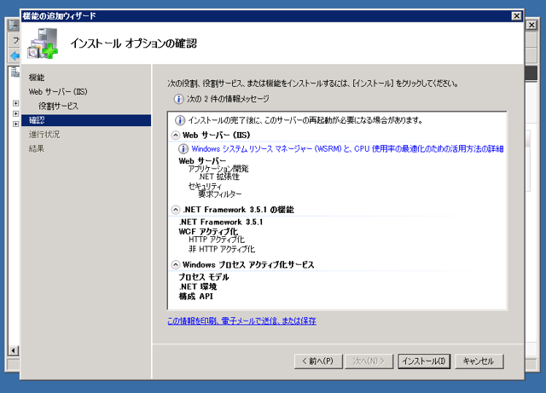This screenshot has height=393, width=546.
Task: Click the .NET Framework 3.5.1 item text
Action: pos(221,223)
